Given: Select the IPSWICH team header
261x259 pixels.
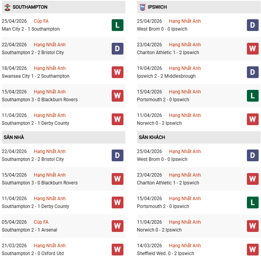Looking at the screenshot, I should click(158, 7).
